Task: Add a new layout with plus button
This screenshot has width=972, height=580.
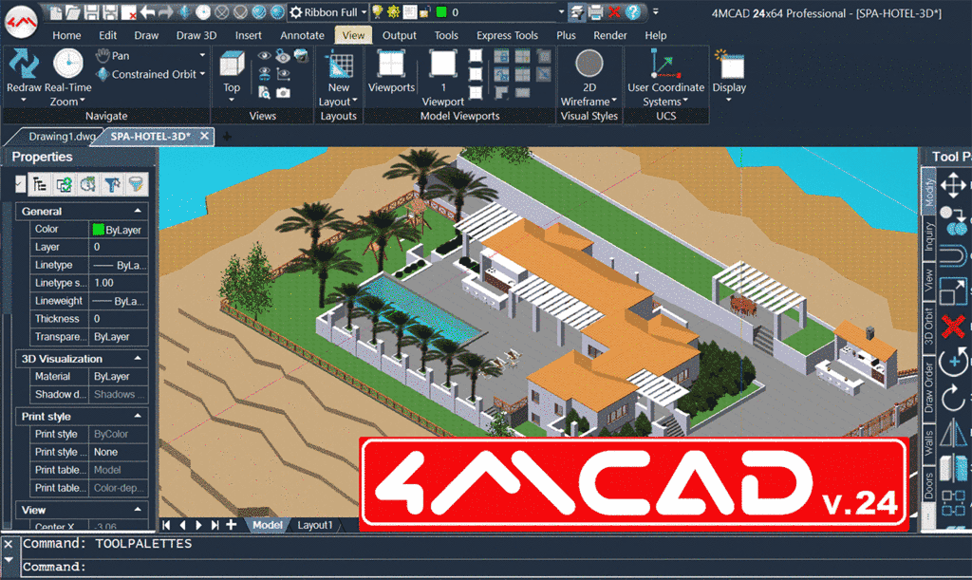Action: pyautogui.click(x=232, y=525)
